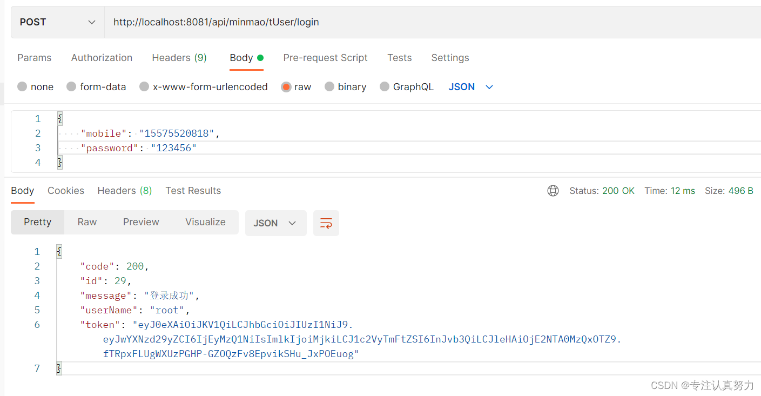
Task: Select the GraphQL body type
Action: coord(407,87)
